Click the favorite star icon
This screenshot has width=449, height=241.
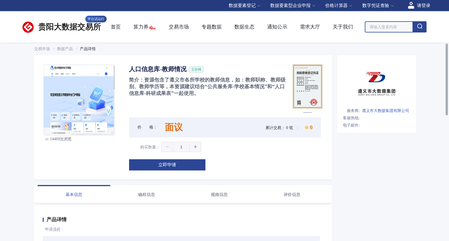[x=306, y=128]
